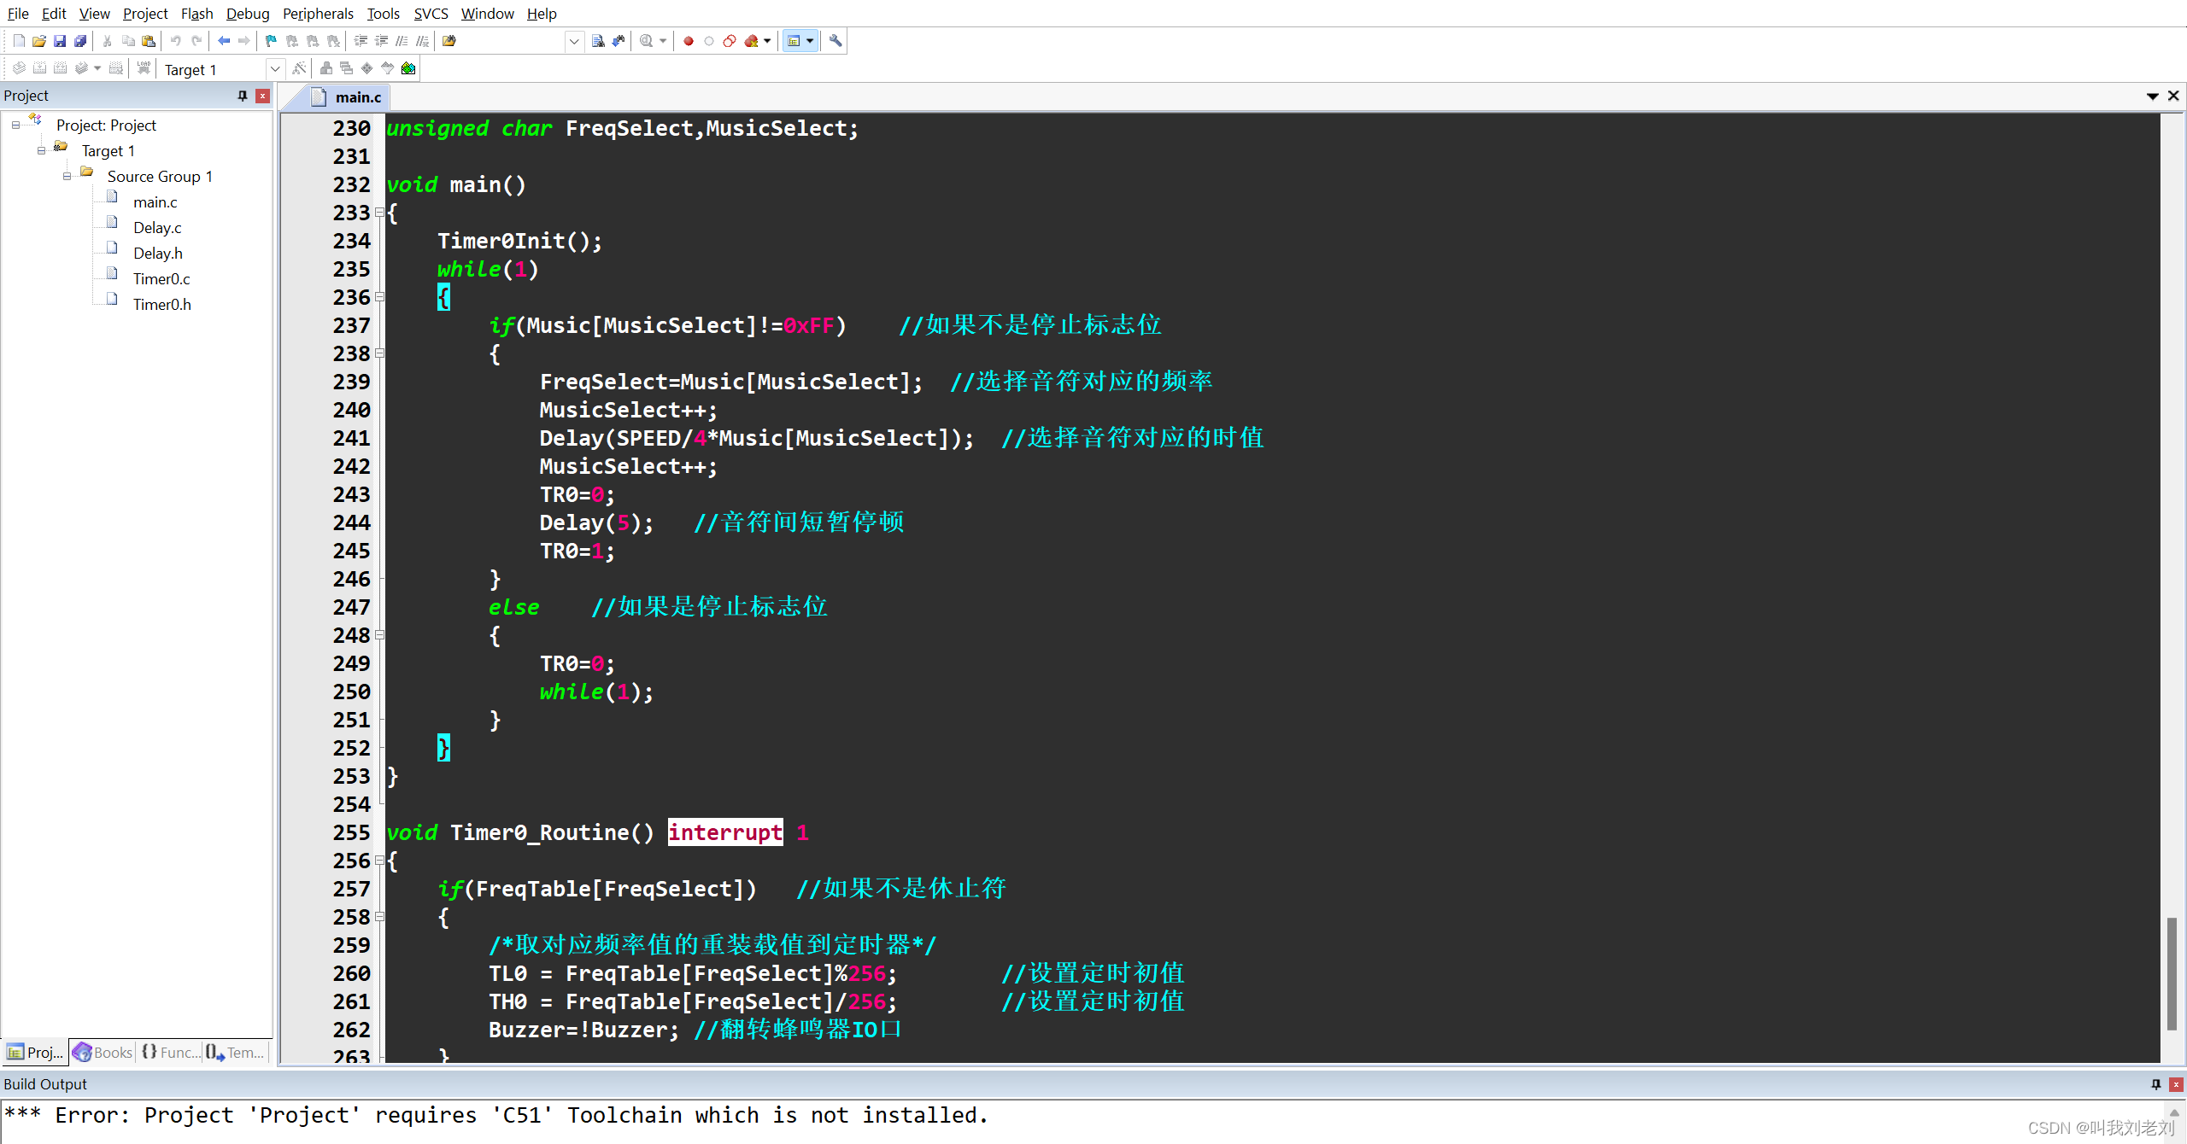The width and height of the screenshot is (2187, 1144).
Task: Open Find in Files
Action: click(449, 40)
